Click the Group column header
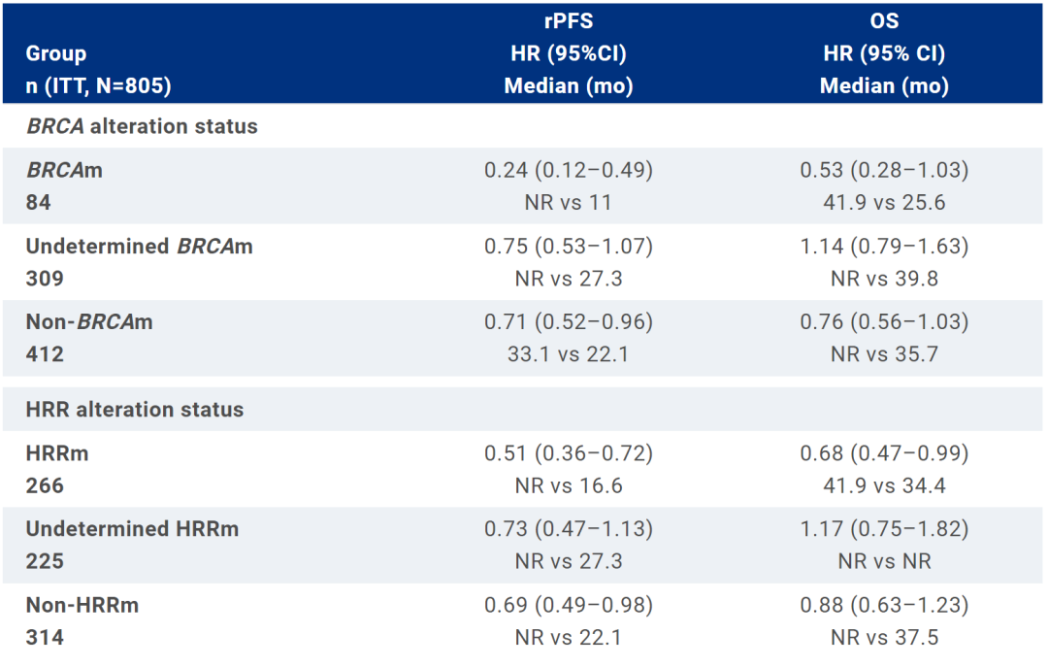The width and height of the screenshot is (1048, 667). [x=56, y=53]
